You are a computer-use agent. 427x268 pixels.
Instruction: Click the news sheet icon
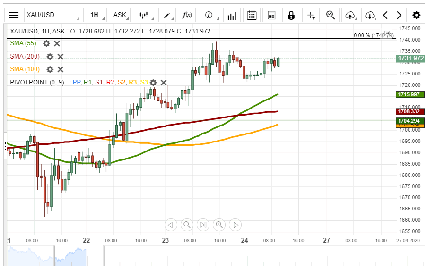tap(271, 15)
